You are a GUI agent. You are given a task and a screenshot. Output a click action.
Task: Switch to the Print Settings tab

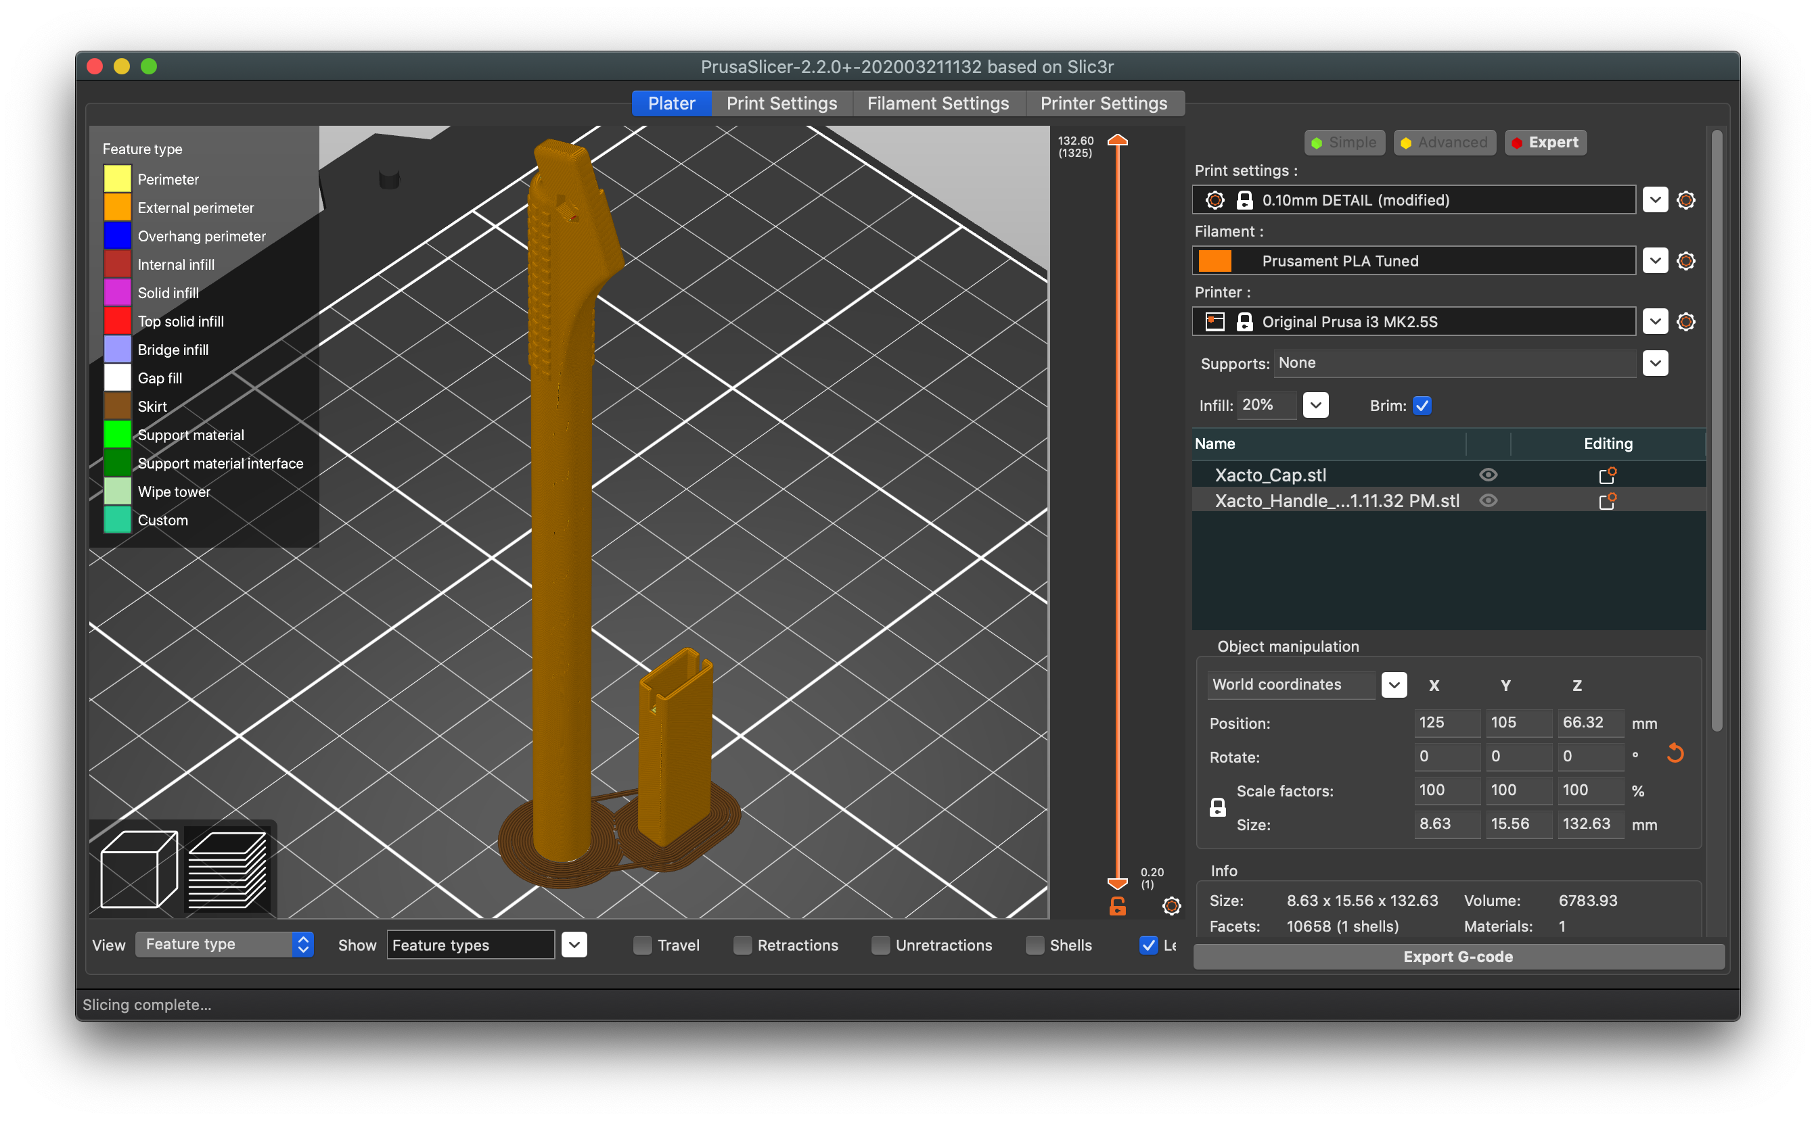pyautogui.click(x=781, y=104)
